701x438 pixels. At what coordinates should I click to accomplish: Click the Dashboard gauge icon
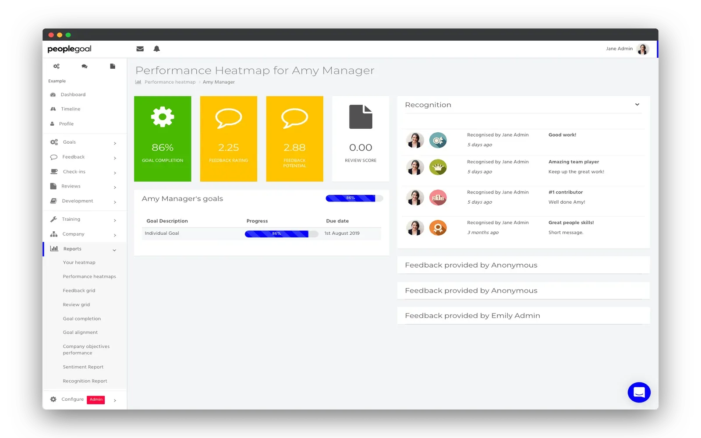tap(53, 95)
